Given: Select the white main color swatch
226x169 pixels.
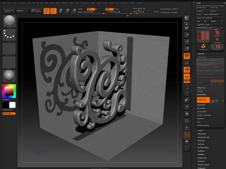Looking at the screenshot, I should (12, 105).
